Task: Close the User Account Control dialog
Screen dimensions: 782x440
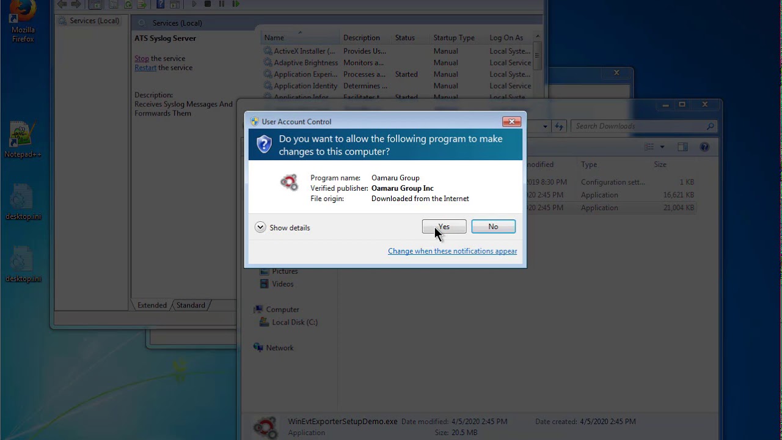Action: (x=511, y=122)
